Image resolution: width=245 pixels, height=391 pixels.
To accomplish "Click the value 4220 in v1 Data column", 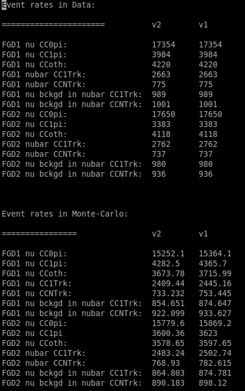I will tap(208, 65).
